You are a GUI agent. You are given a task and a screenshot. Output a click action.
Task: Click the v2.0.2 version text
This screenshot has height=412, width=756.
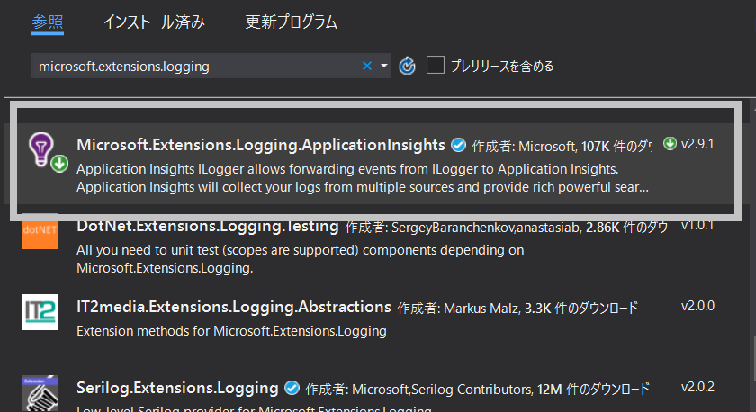pos(697,387)
